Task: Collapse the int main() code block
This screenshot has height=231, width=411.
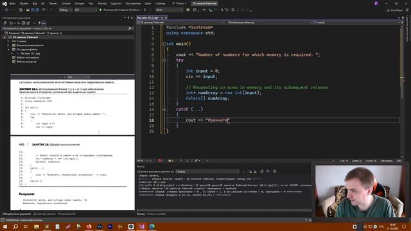Action: (164, 44)
